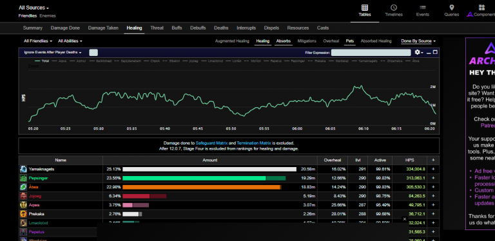Toggle Morion series in graph legend
Image resolution: width=495 pixels, height=241 pixels.
tap(252, 61)
